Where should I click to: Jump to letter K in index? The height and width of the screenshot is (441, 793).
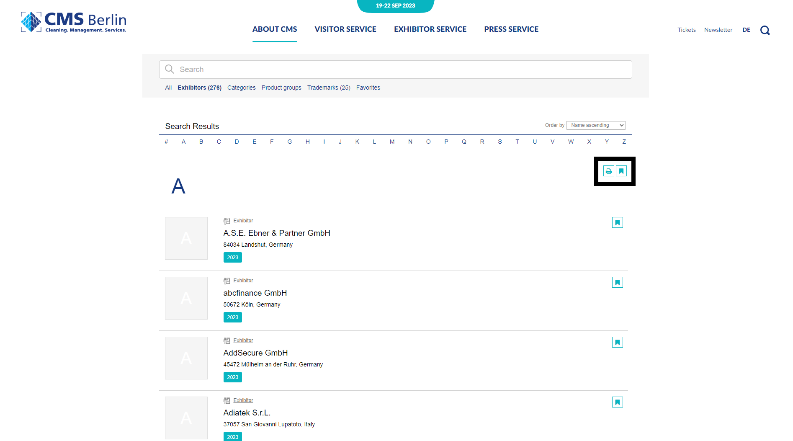[x=357, y=142]
